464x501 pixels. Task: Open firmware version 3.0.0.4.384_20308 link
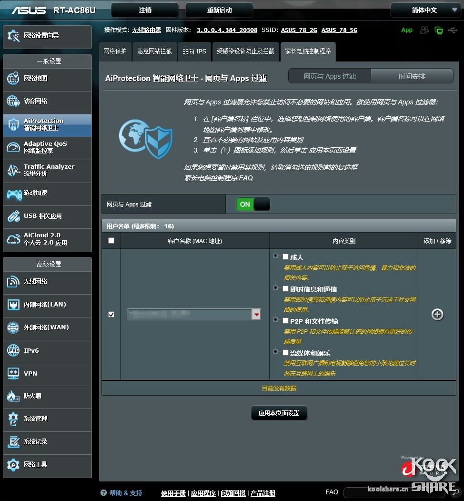[x=227, y=30]
